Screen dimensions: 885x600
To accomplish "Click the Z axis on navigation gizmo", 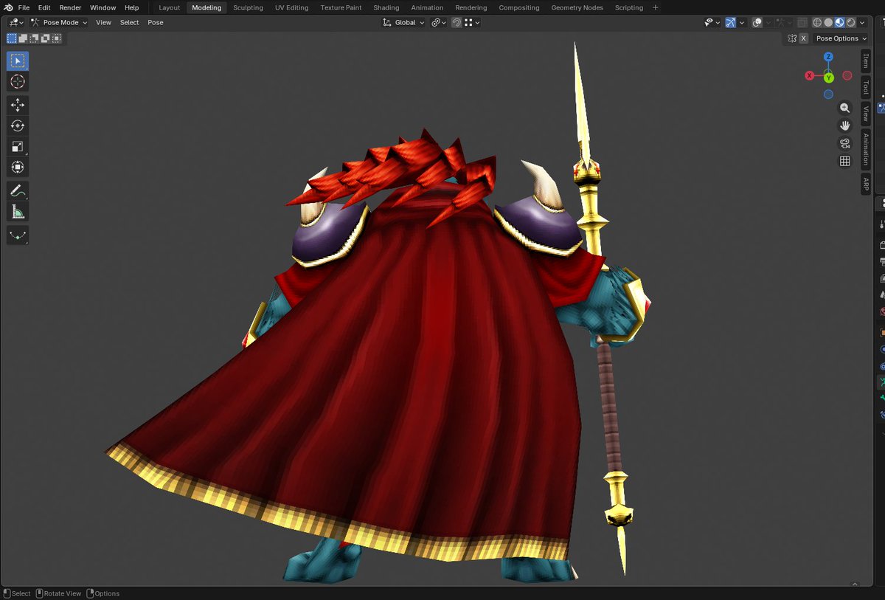I will tap(828, 57).
